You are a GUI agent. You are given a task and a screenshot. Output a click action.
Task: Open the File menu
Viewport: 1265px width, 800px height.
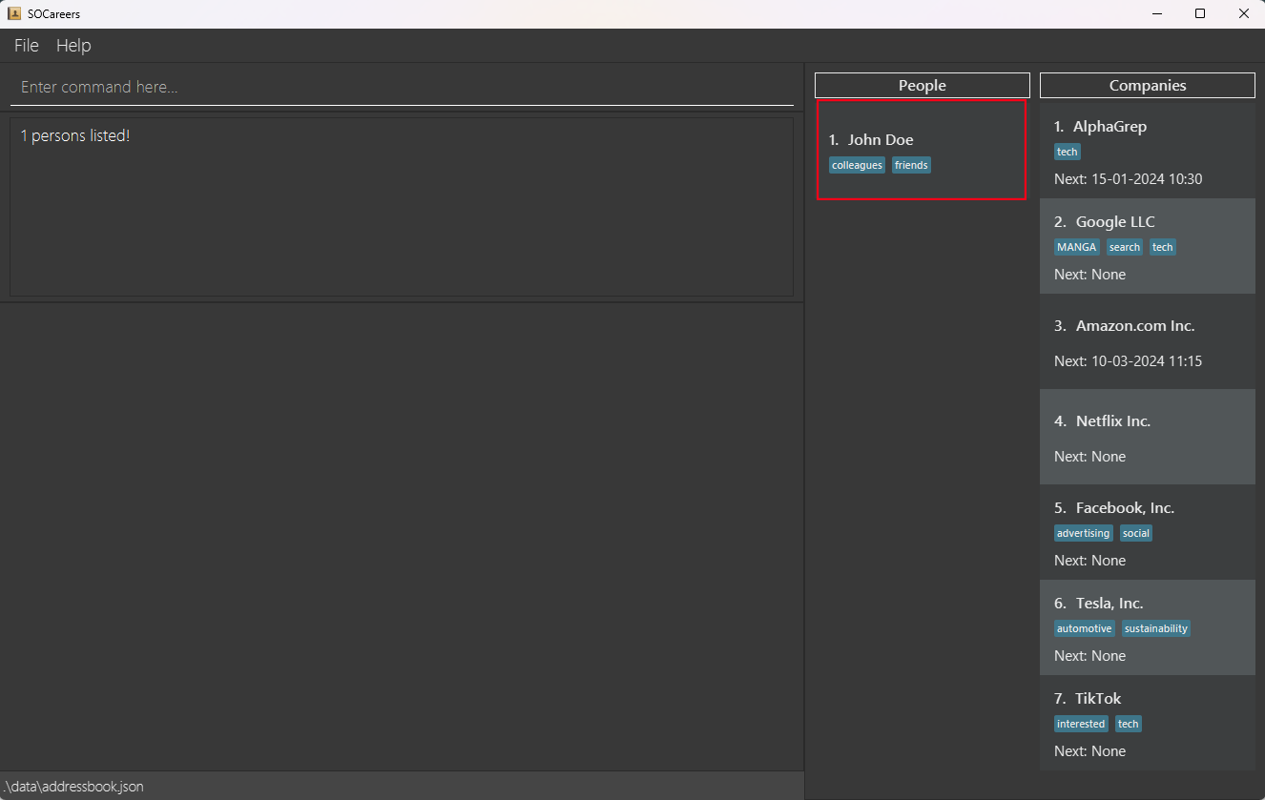pos(27,46)
